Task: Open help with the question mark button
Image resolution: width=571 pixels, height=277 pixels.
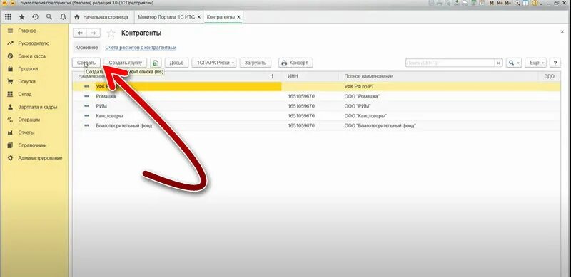Action: coord(555,63)
